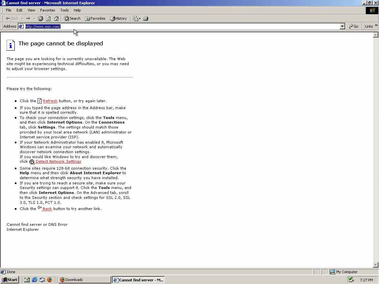Click the Windows logo throbber icon

(372, 11)
